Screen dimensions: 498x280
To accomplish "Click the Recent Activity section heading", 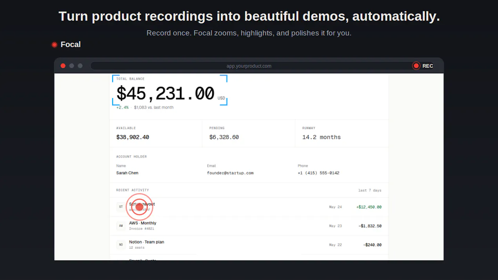I will point(133,190).
